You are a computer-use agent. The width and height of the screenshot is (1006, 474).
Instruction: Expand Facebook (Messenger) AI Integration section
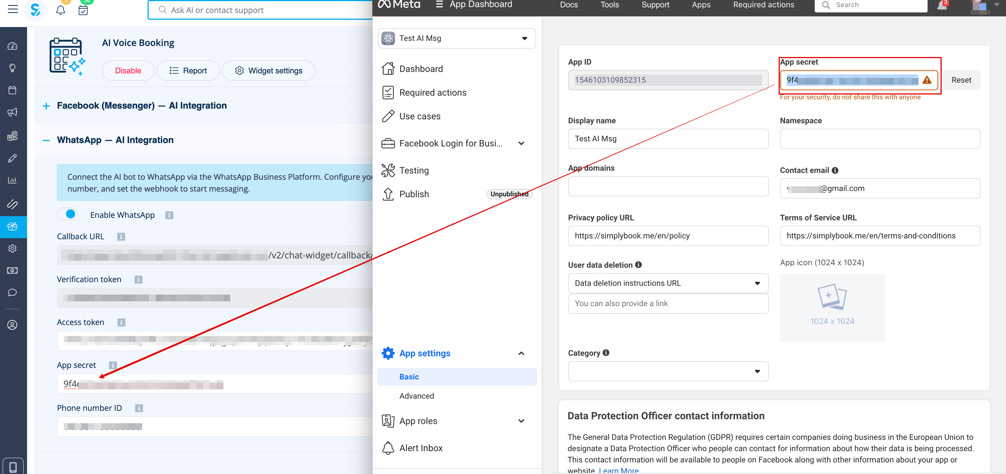pyautogui.click(x=47, y=106)
